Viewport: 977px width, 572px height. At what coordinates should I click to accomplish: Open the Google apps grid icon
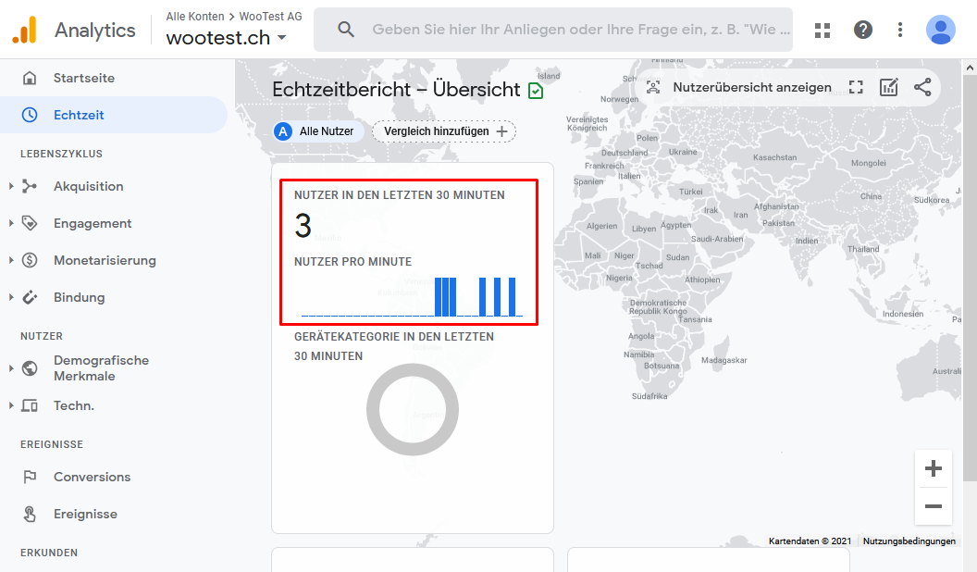(x=822, y=30)
